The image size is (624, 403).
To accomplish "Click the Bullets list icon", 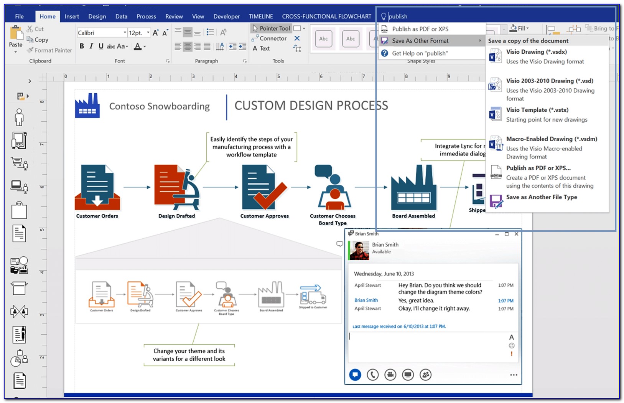I will tap(210, 32).
